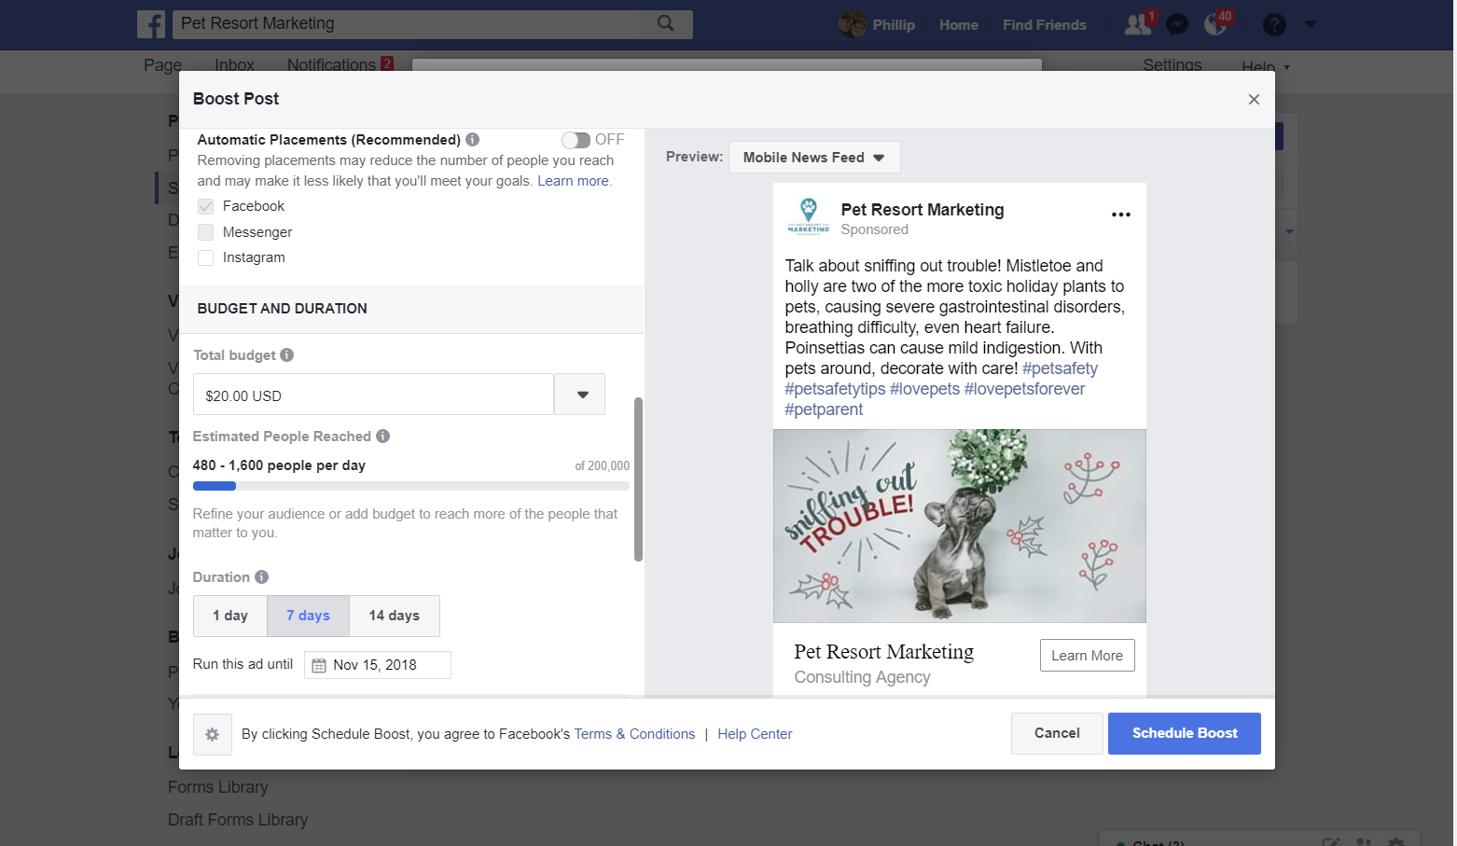Open the gear settings button in footer
The height and width of the screenshot is (846, 1457).
[x=212, y=734]
